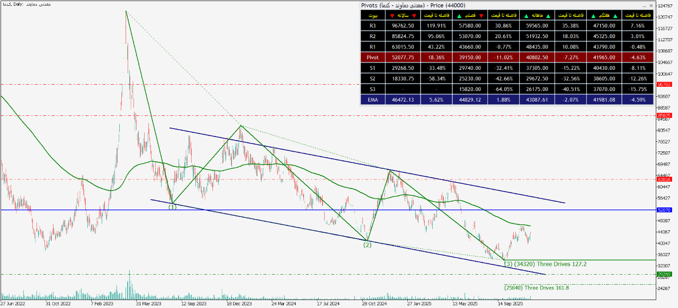The image size is (678, 308).
Task: Select the blue EMA row label
Action: 372,99
